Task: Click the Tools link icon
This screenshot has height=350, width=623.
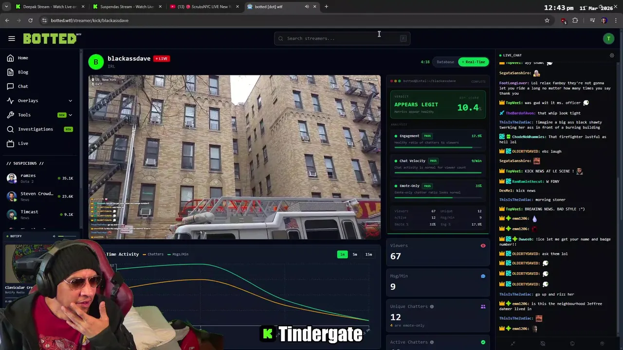Action: [10, 115]
